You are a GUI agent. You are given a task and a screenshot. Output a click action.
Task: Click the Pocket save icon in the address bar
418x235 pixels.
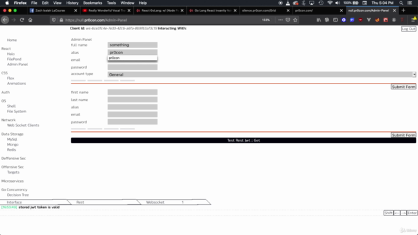(287, 20)
